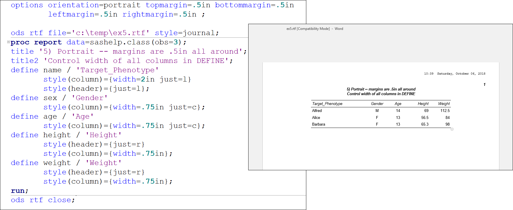The height and width of the screenshot is (210, 513).
Task: Click the age '13' in Barbara's row
Action: 398,124
